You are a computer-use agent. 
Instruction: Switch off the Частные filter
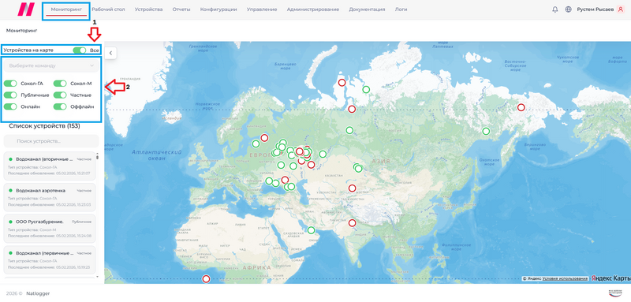point(60,95)
